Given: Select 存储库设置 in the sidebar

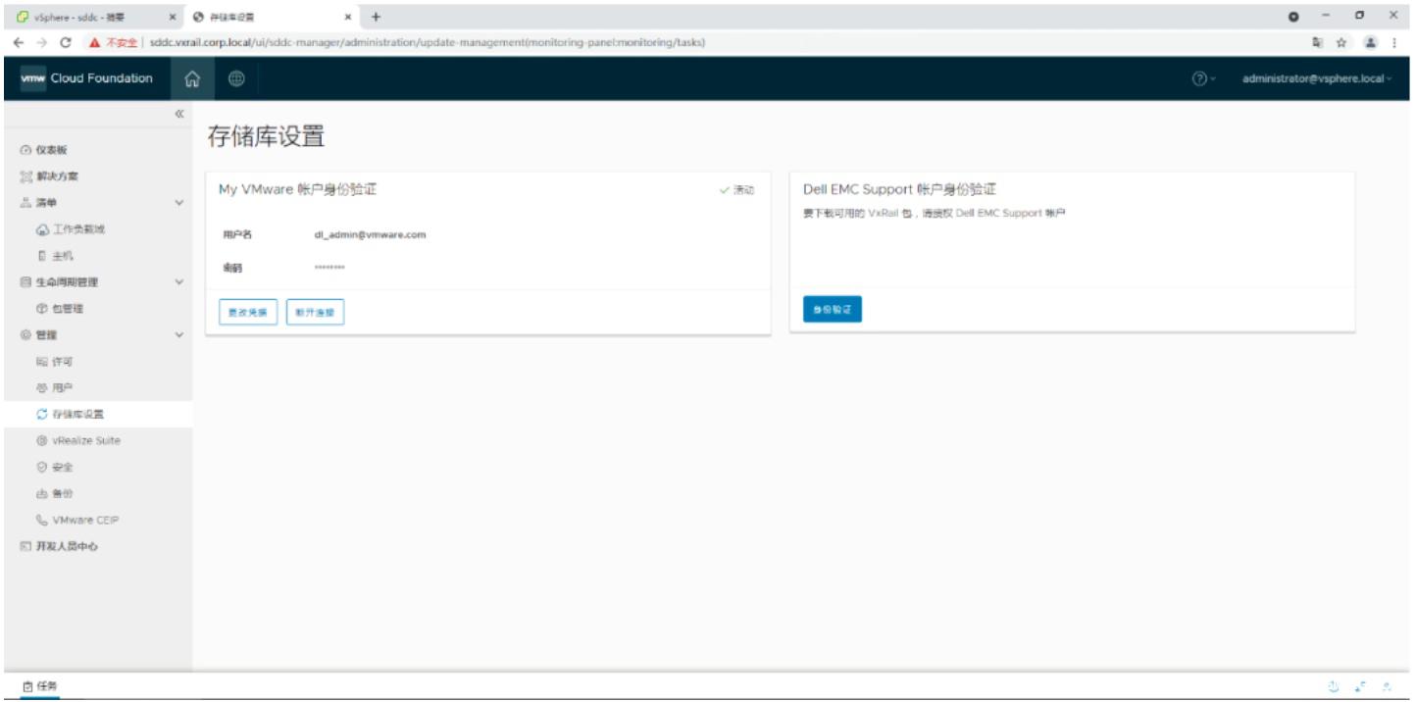Looking at the screenshot, I should point(97,414).
